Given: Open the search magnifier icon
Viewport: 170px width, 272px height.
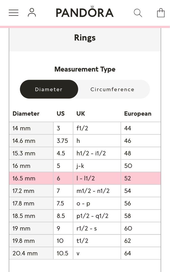Looking at the screenshot, I should pos(138,13).
